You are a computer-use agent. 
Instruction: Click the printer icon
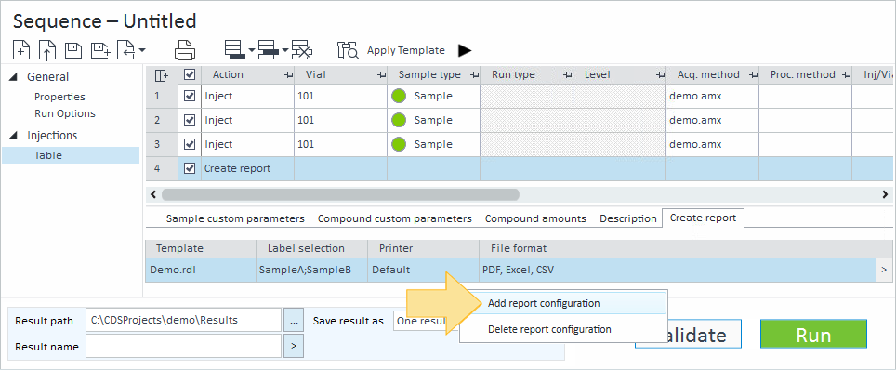[x=185, y=50]
